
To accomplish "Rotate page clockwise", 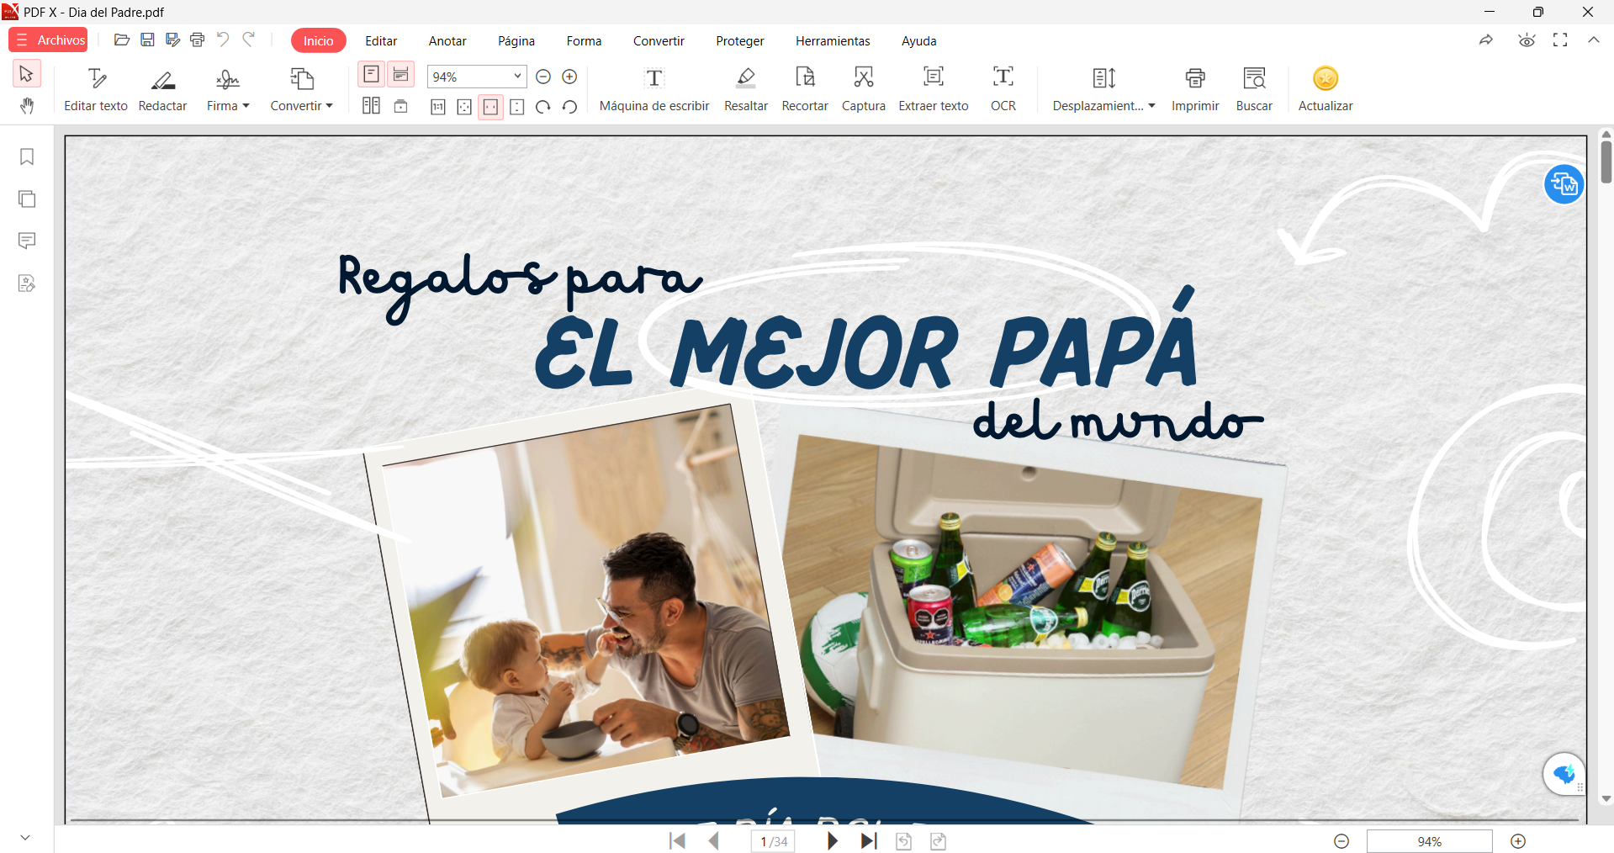I will tap(543, 107).
